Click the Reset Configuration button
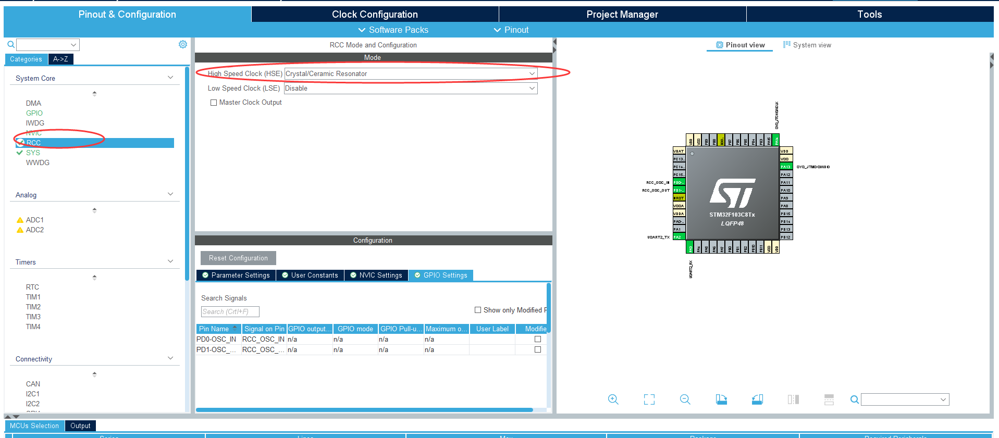 pos(238,258)
